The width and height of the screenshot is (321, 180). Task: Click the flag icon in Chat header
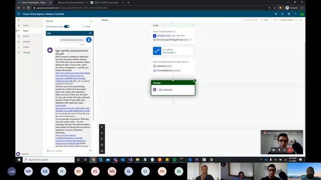pos(90,33)
